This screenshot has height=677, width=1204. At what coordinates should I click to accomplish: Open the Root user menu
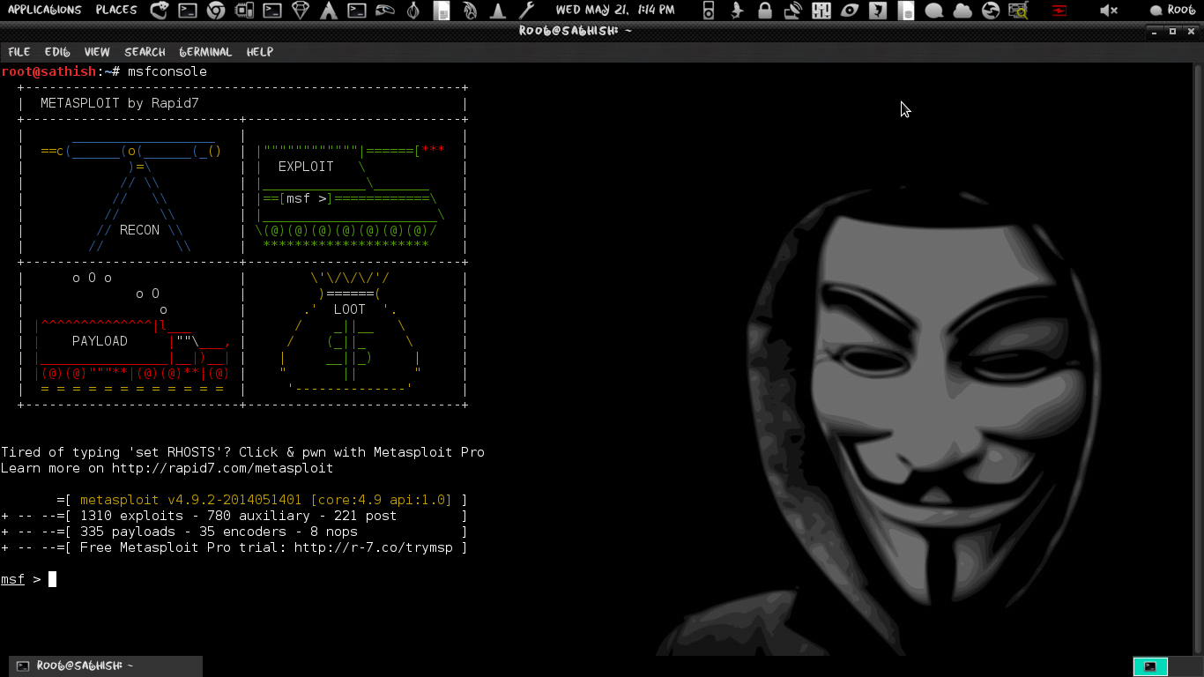click(1172, 10)
